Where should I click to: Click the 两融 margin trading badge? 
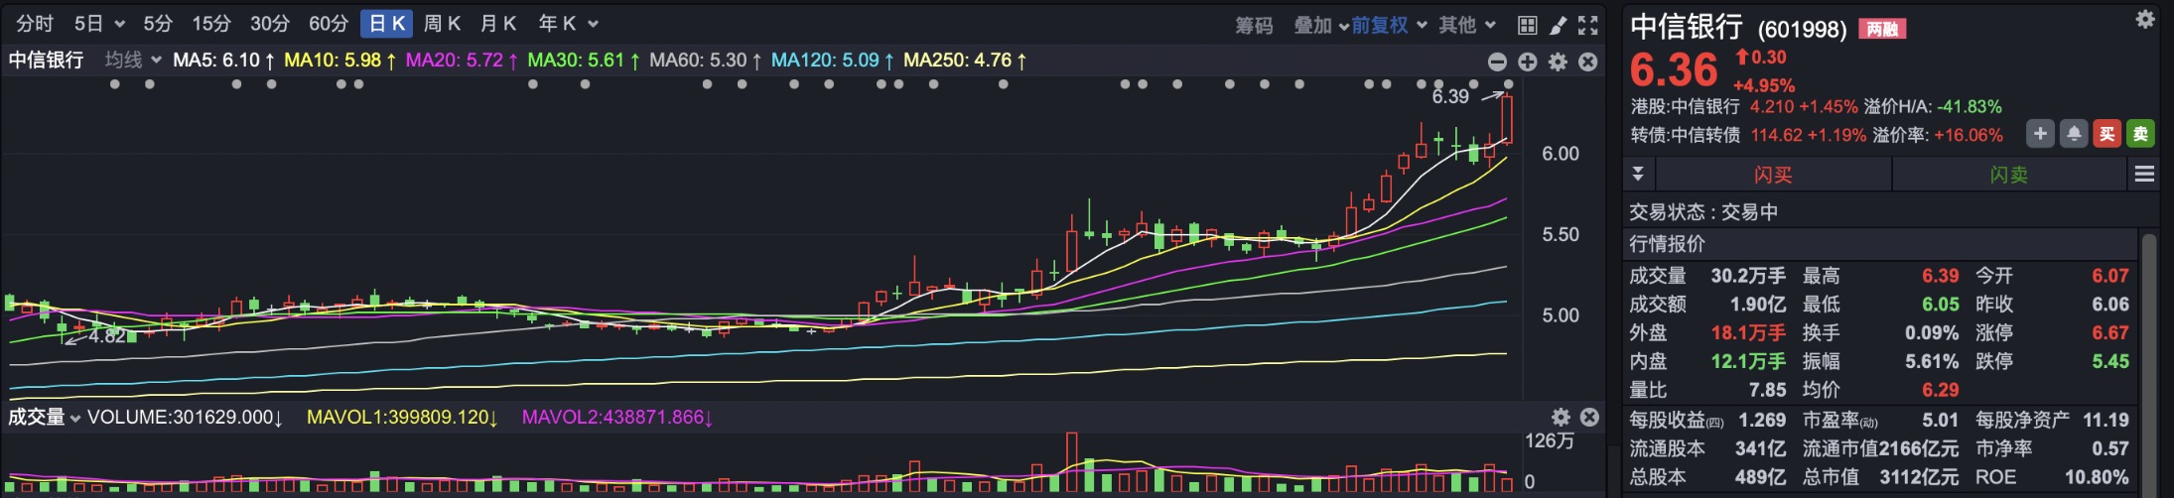point(1882,29)
